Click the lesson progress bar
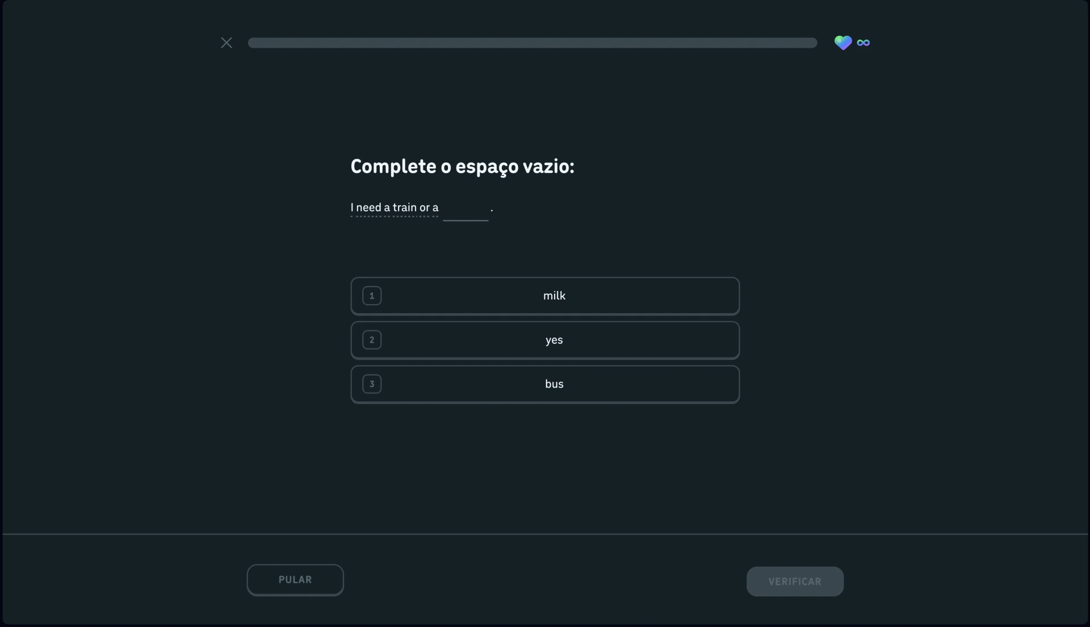 point(533,43)
